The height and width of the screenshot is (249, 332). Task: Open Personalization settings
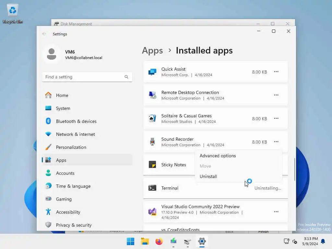click(x=87, y=148)
